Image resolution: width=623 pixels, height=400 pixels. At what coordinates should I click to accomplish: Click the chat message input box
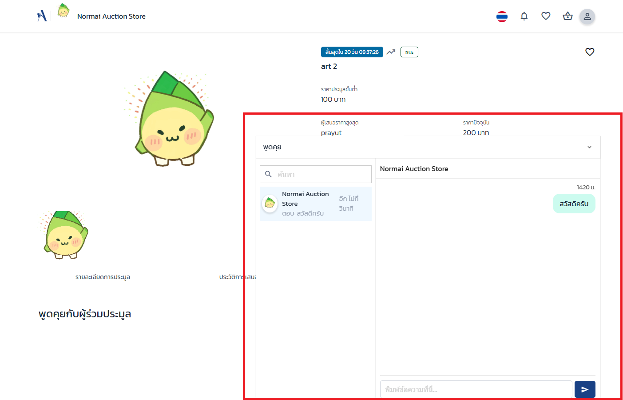click(x=476, y=389)
